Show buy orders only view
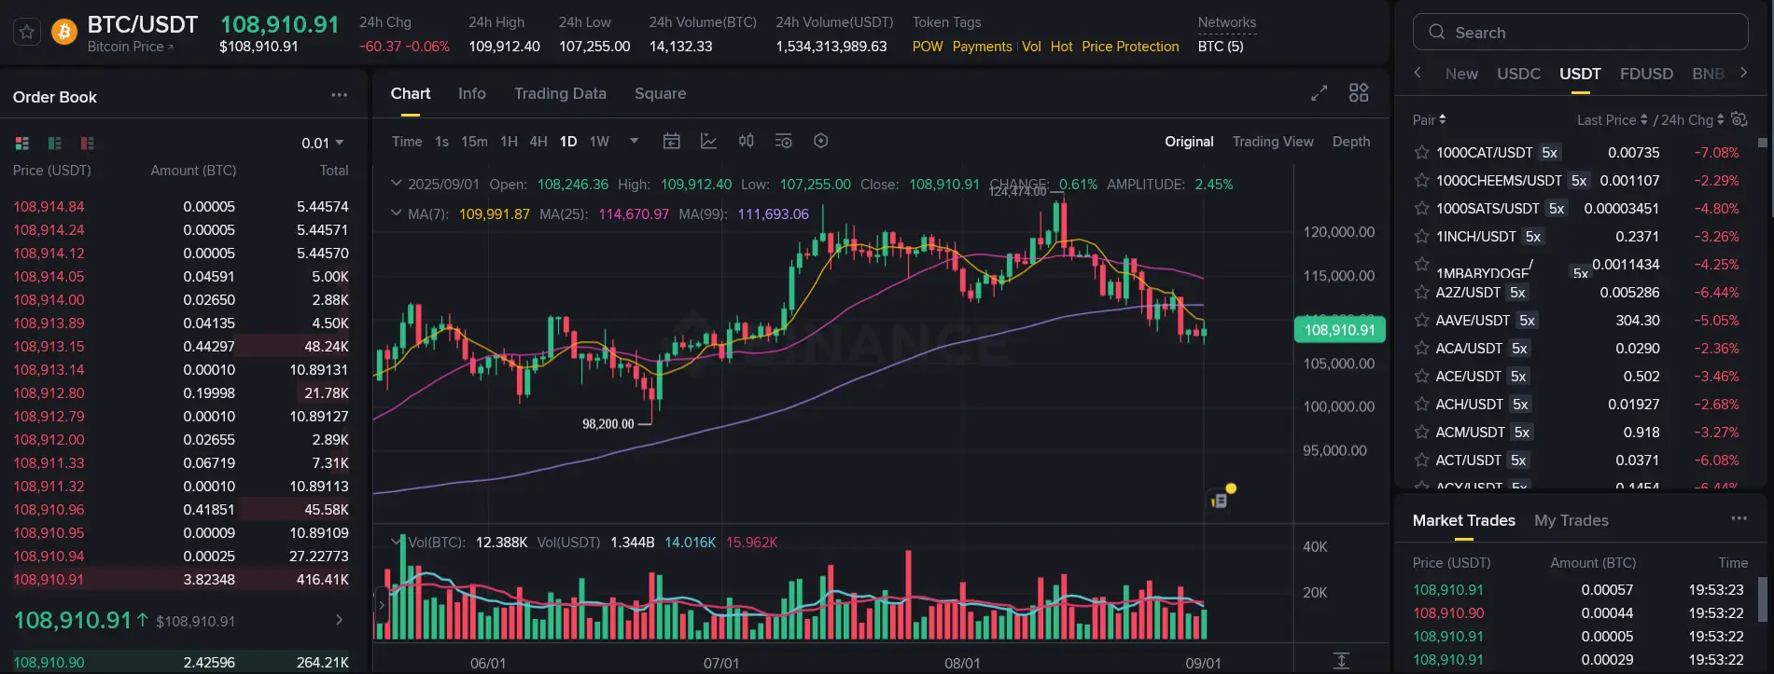Screen dimensions: 1774x674 55,143
